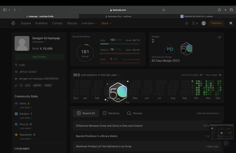Click the school icon beside JNTUH UCEST

16,72
